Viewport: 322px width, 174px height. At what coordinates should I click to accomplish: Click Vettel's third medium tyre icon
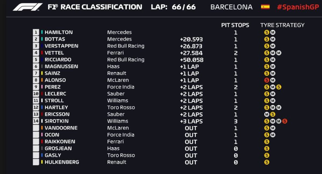coord(279,53)
